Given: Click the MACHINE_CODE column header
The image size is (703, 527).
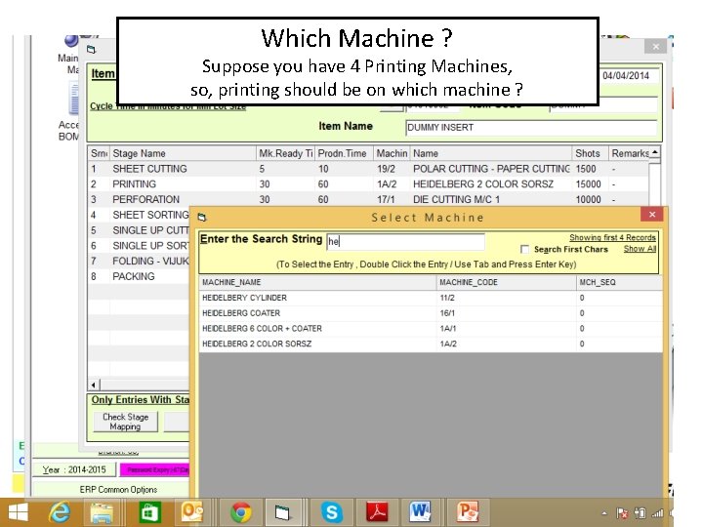Looking at the screenshot, I should pyautogui.click(x=506, y=282).
